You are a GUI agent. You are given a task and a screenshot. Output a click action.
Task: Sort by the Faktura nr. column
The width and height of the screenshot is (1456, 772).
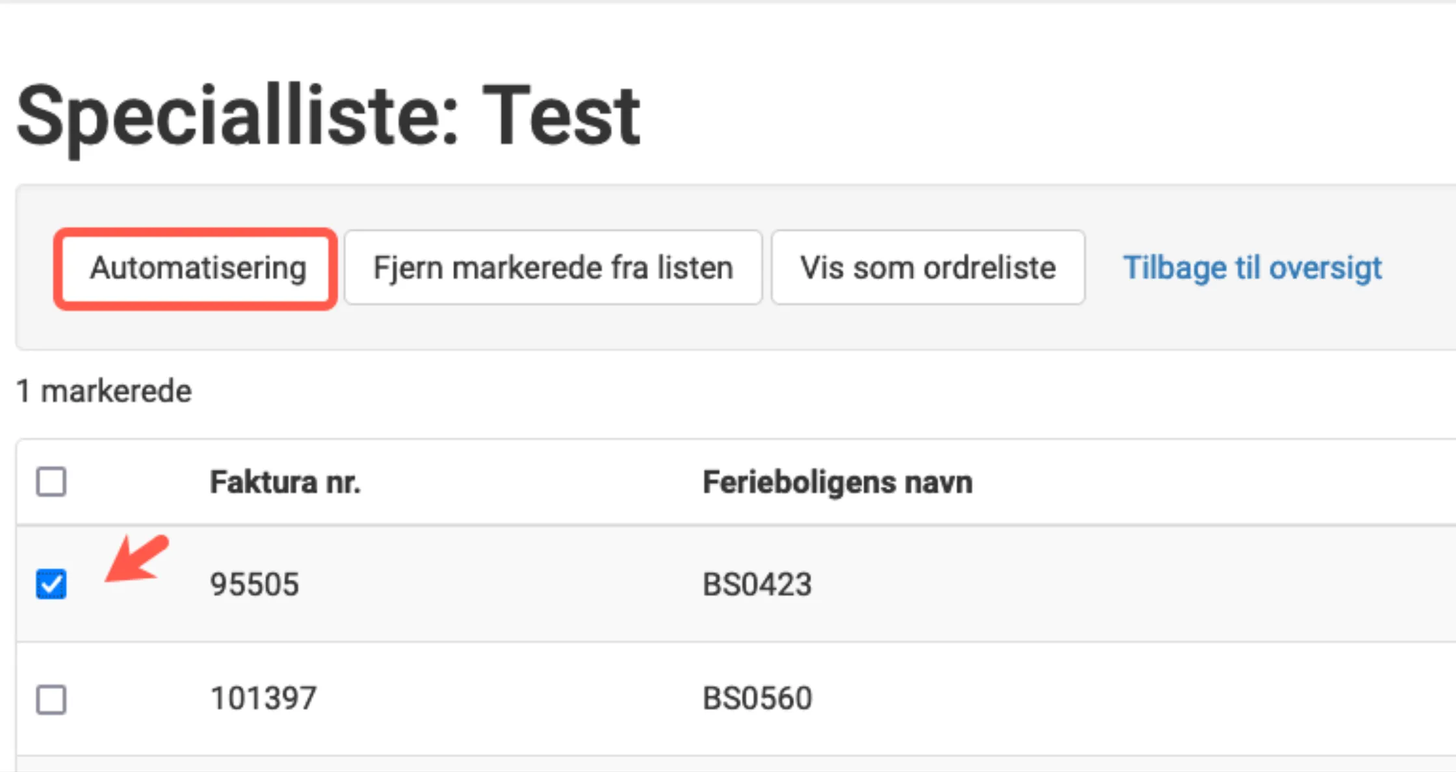click(285, 482)
